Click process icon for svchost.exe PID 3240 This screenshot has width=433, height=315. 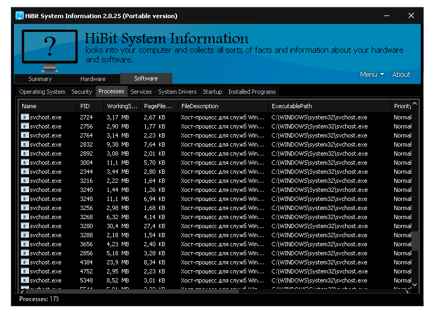pyautogui.click(x=25, y=190)
